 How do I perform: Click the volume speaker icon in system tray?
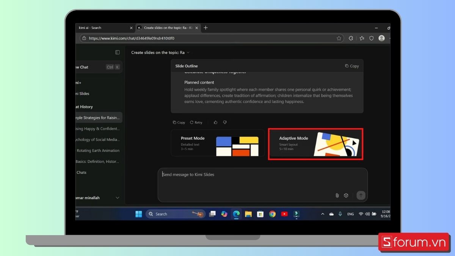point(367,214)
